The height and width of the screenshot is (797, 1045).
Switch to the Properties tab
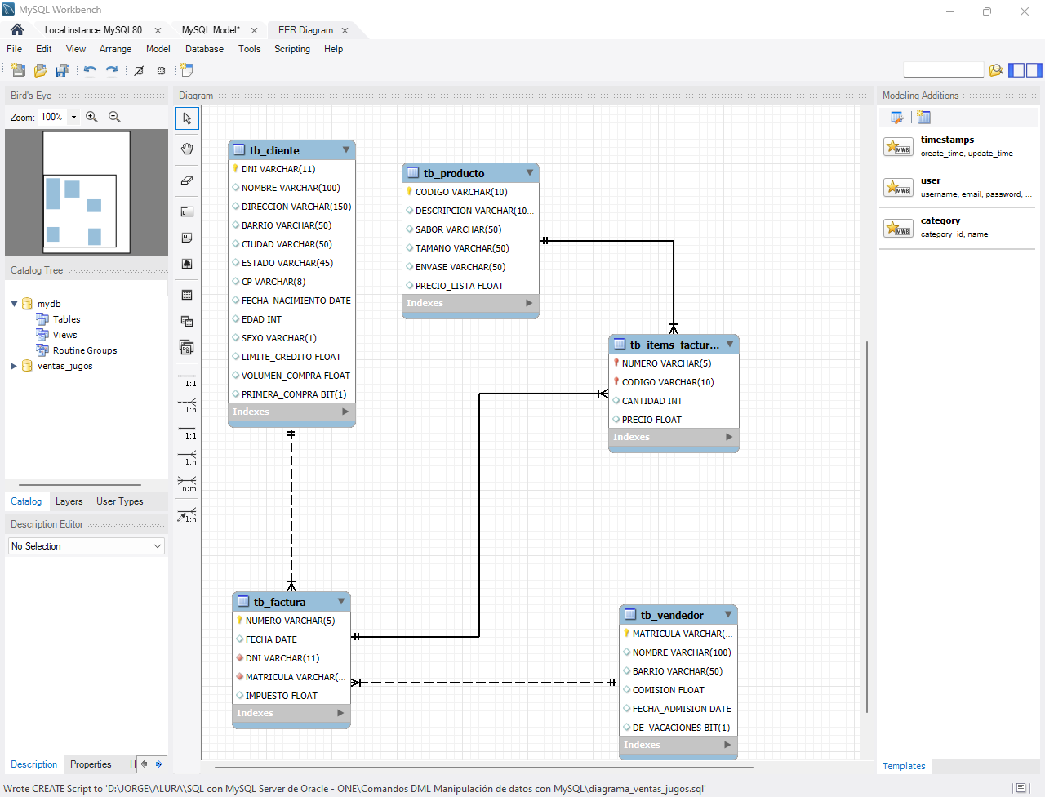[x=91, y=764]
